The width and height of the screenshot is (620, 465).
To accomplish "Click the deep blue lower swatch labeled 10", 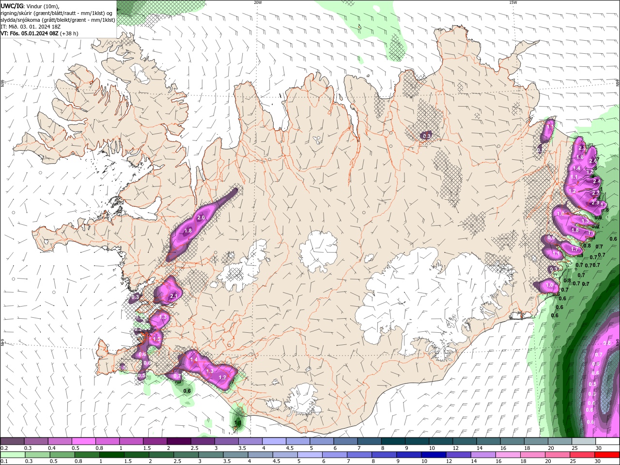I will coord(434,455).
